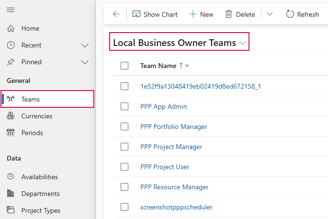Click the Delete trash can icon
The width and height of the screenshot is (328, 219).
coord(228,14)
